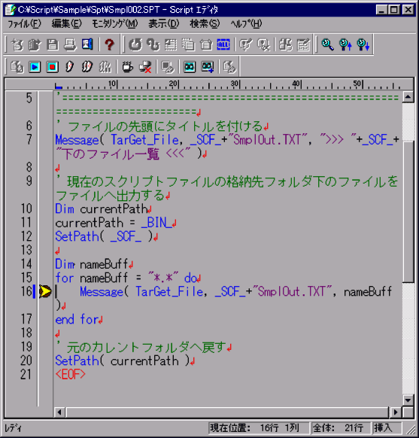
Task: Click the double-feather step icon
Action: 87,67
